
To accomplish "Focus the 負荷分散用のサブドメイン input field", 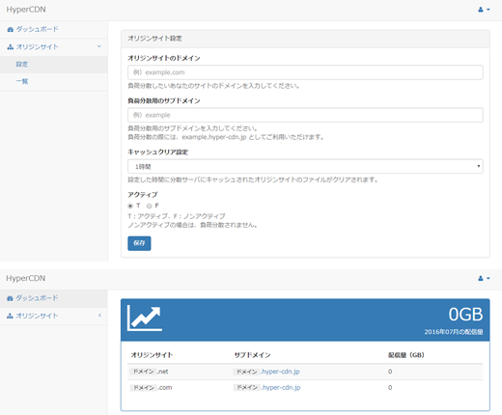I will [x=305, y=115].
